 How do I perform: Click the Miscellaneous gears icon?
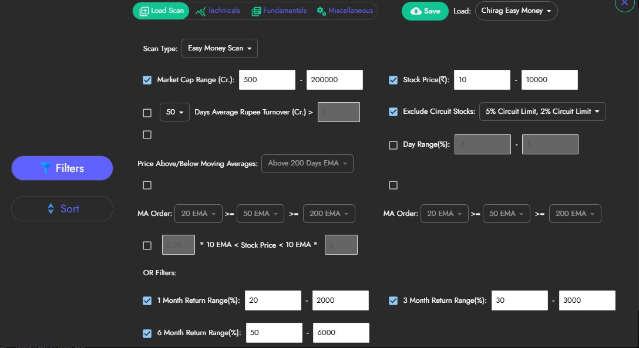click(321, 11)
